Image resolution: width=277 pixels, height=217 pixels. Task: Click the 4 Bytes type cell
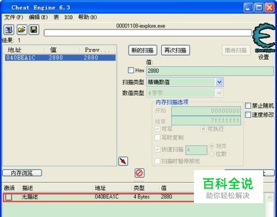[142, 197]
